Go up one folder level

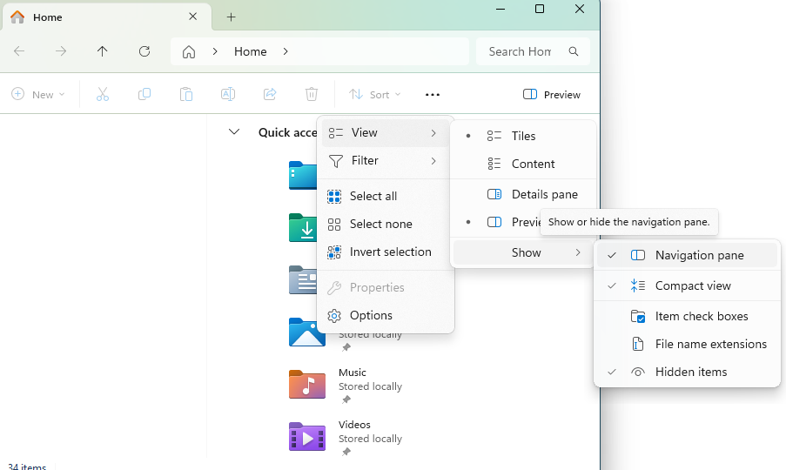[102, 51]
